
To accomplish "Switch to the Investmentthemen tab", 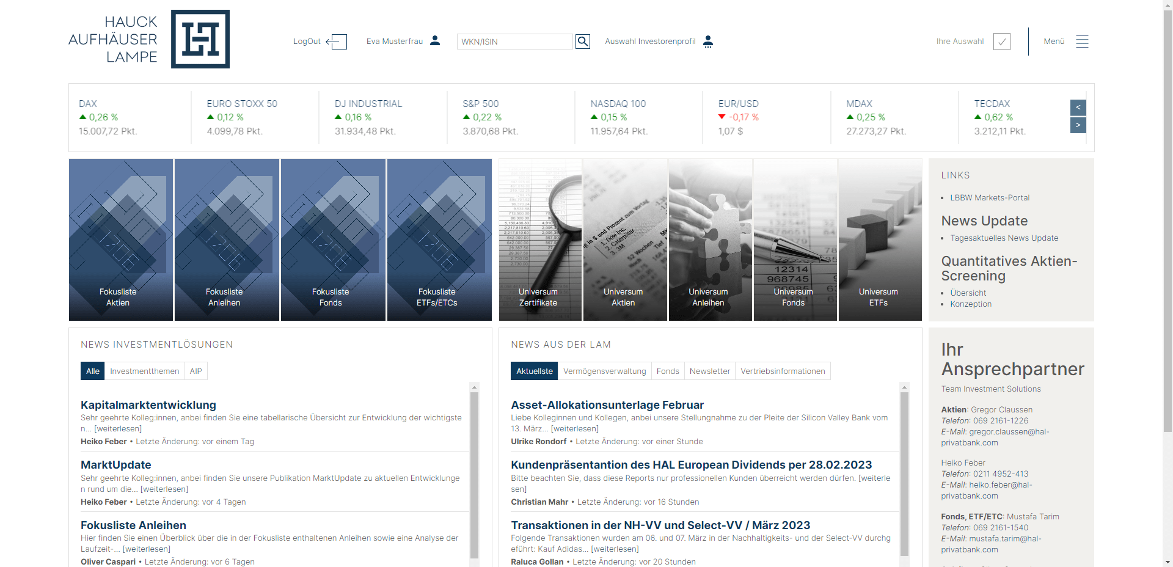I will [145, 371].
